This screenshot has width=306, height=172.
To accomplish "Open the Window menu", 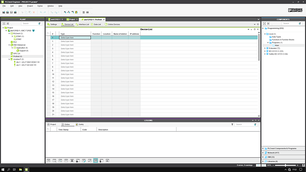I will pos(51,6).
